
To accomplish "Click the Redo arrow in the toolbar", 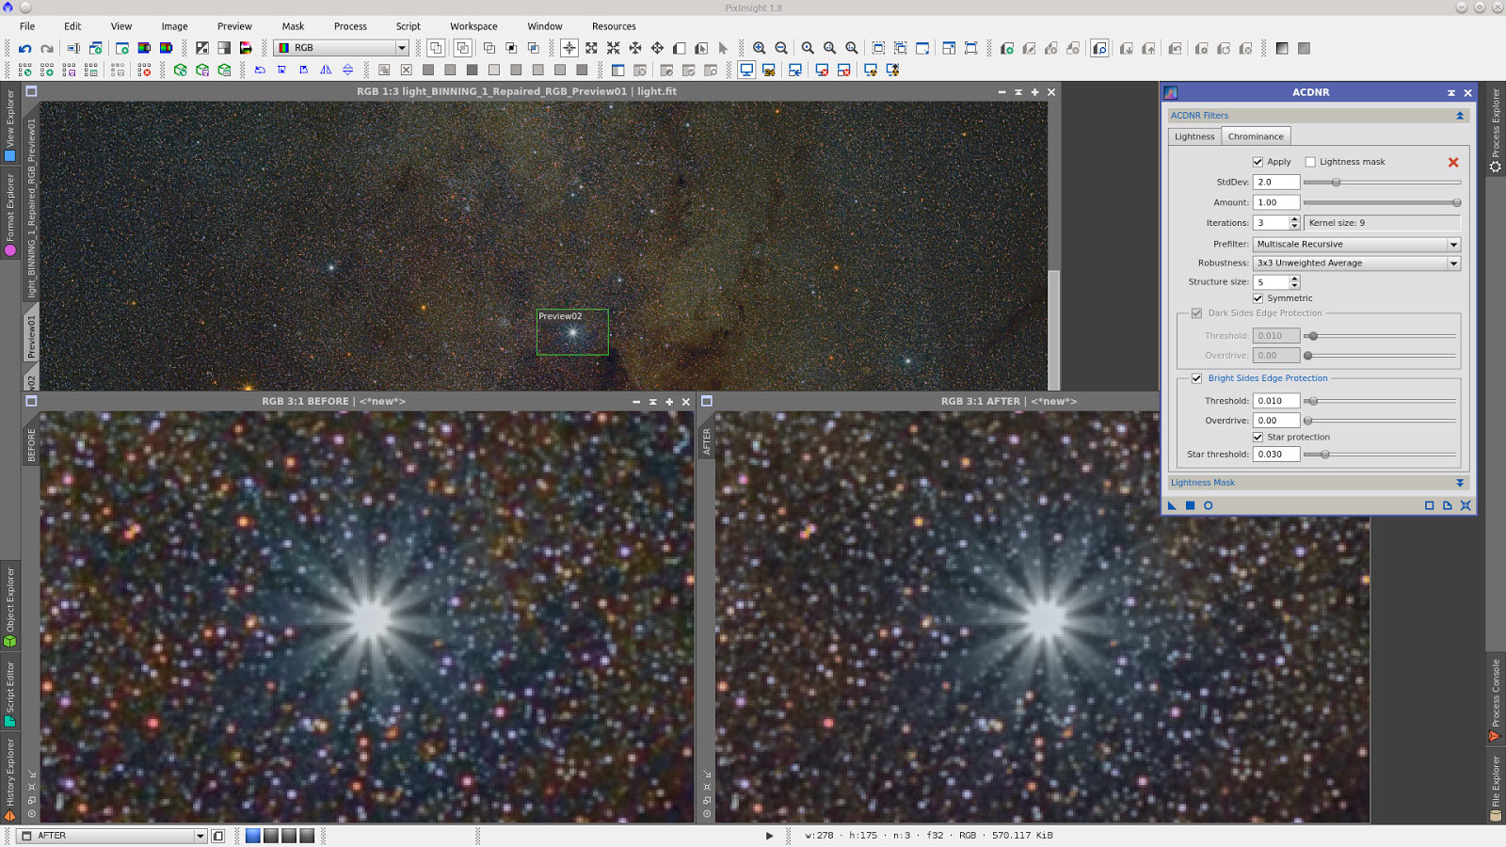I will [46, 48].
